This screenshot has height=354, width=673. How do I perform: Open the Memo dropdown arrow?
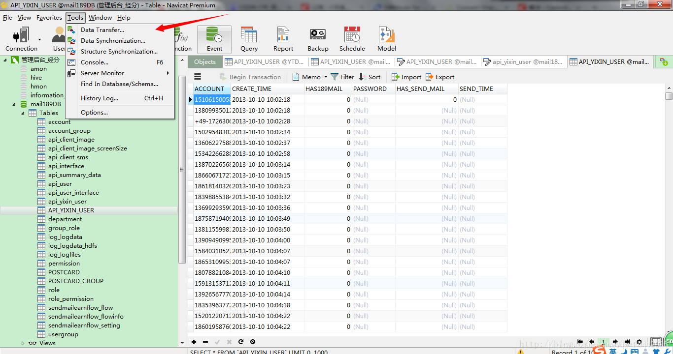[x=325, y=77]
